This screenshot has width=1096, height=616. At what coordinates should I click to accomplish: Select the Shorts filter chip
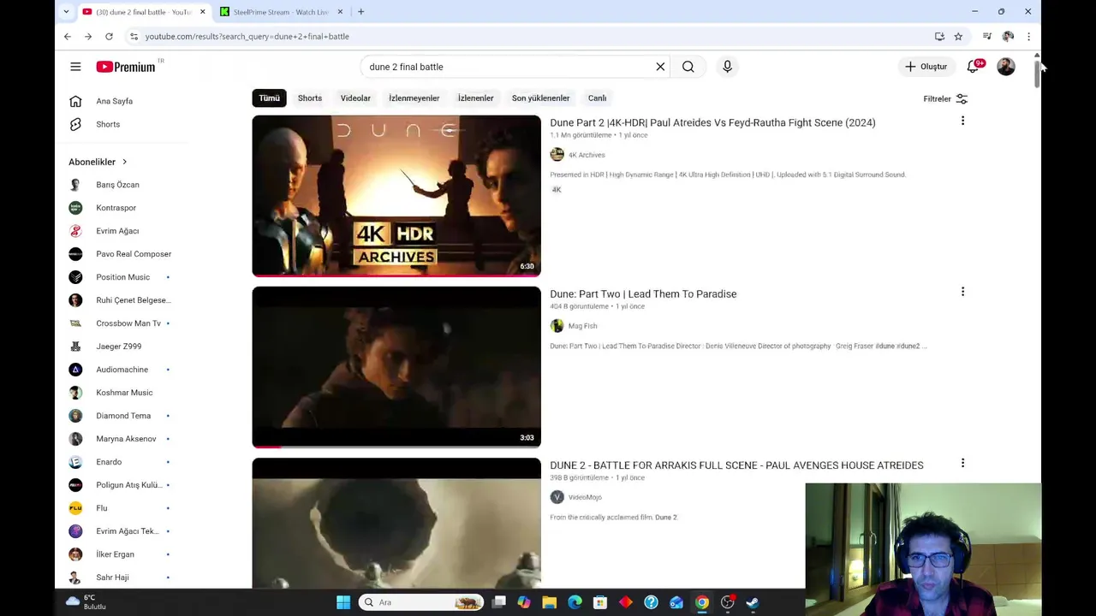pyautogui.click(x=310, y=98)
